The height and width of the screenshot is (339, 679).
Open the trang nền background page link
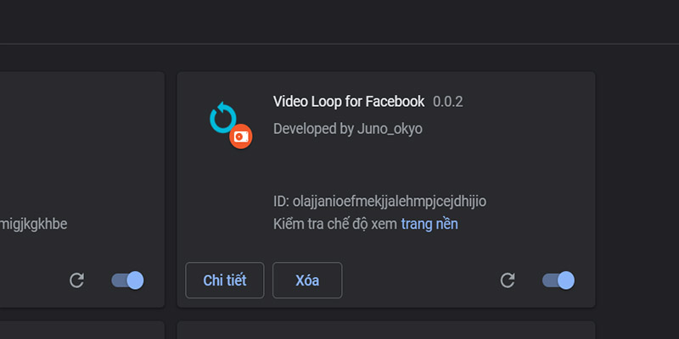coord(429,224)
